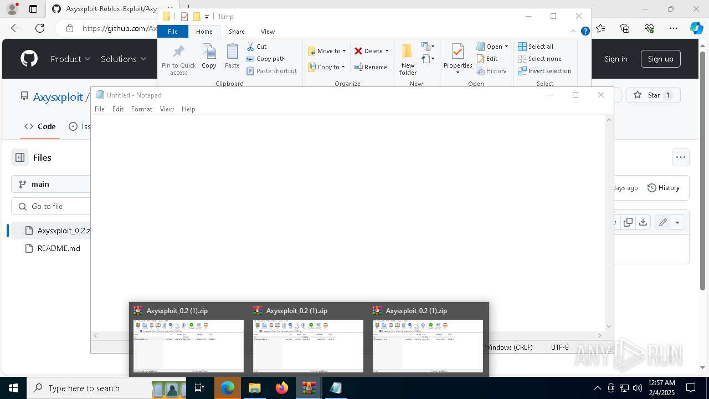Click the Paste icon in Explorer ribbon
Image resolution: width=709 pixels, height=399 pixels.
232,57
